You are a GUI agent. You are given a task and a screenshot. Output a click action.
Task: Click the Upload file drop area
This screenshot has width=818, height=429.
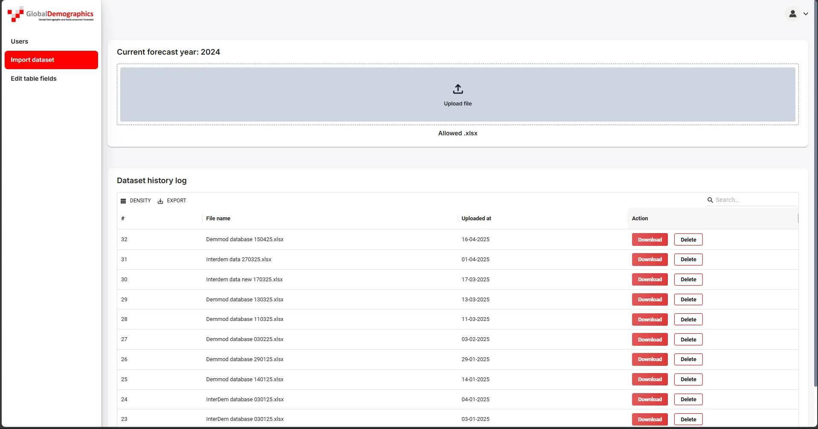pyautogui.click(x=458, y=94)
